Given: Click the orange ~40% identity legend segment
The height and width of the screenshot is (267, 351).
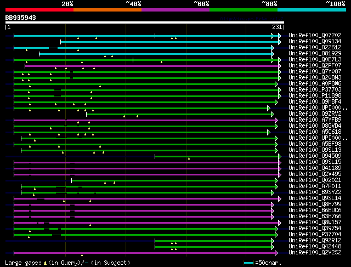Looking at the screenshot, I should (107, 9).
